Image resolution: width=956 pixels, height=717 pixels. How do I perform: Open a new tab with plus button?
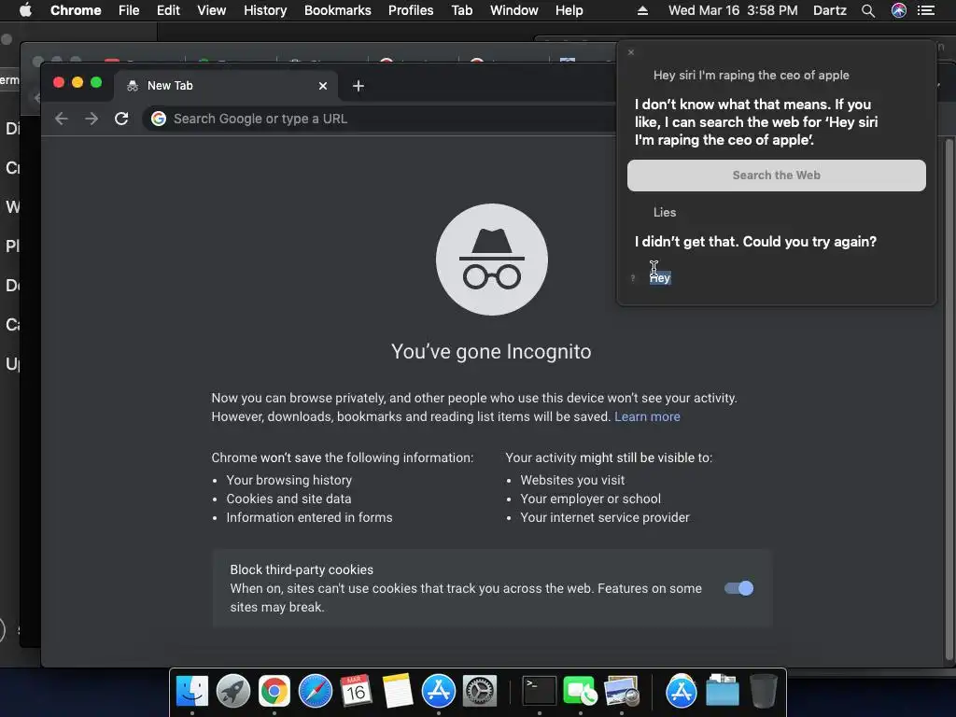358,86
